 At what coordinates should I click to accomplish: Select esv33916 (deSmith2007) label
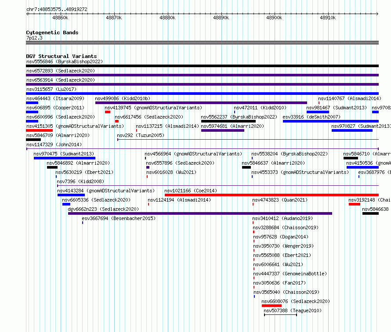click(x=311, y=117)
